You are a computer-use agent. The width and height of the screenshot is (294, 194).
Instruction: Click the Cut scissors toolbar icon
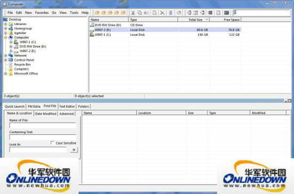[133, 13]
